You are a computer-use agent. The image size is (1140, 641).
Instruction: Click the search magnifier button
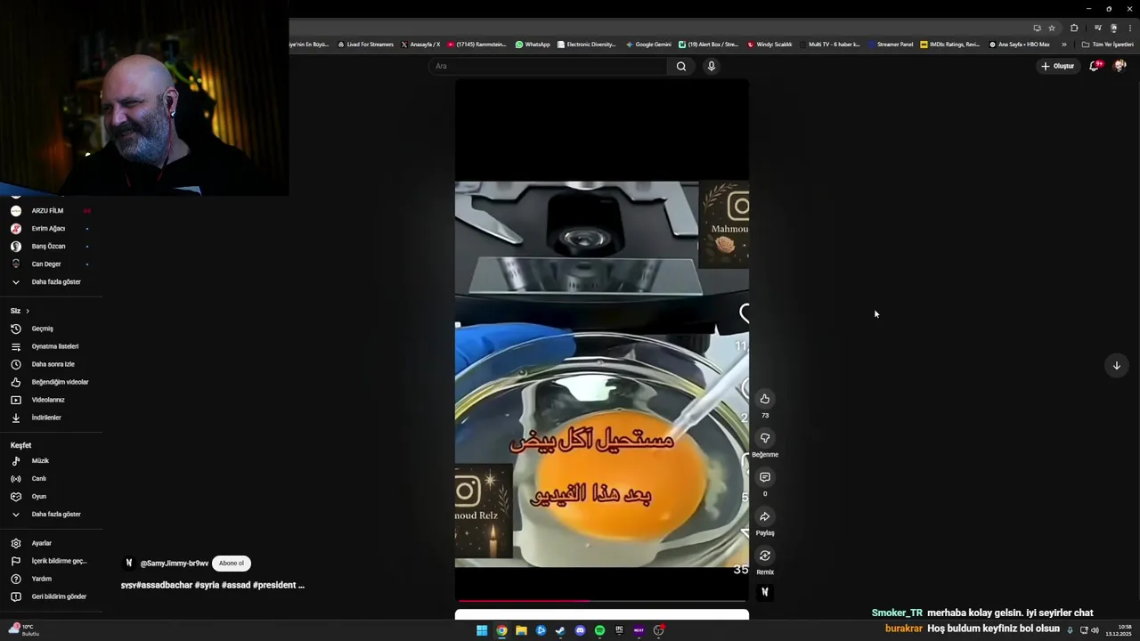[681, 66]
